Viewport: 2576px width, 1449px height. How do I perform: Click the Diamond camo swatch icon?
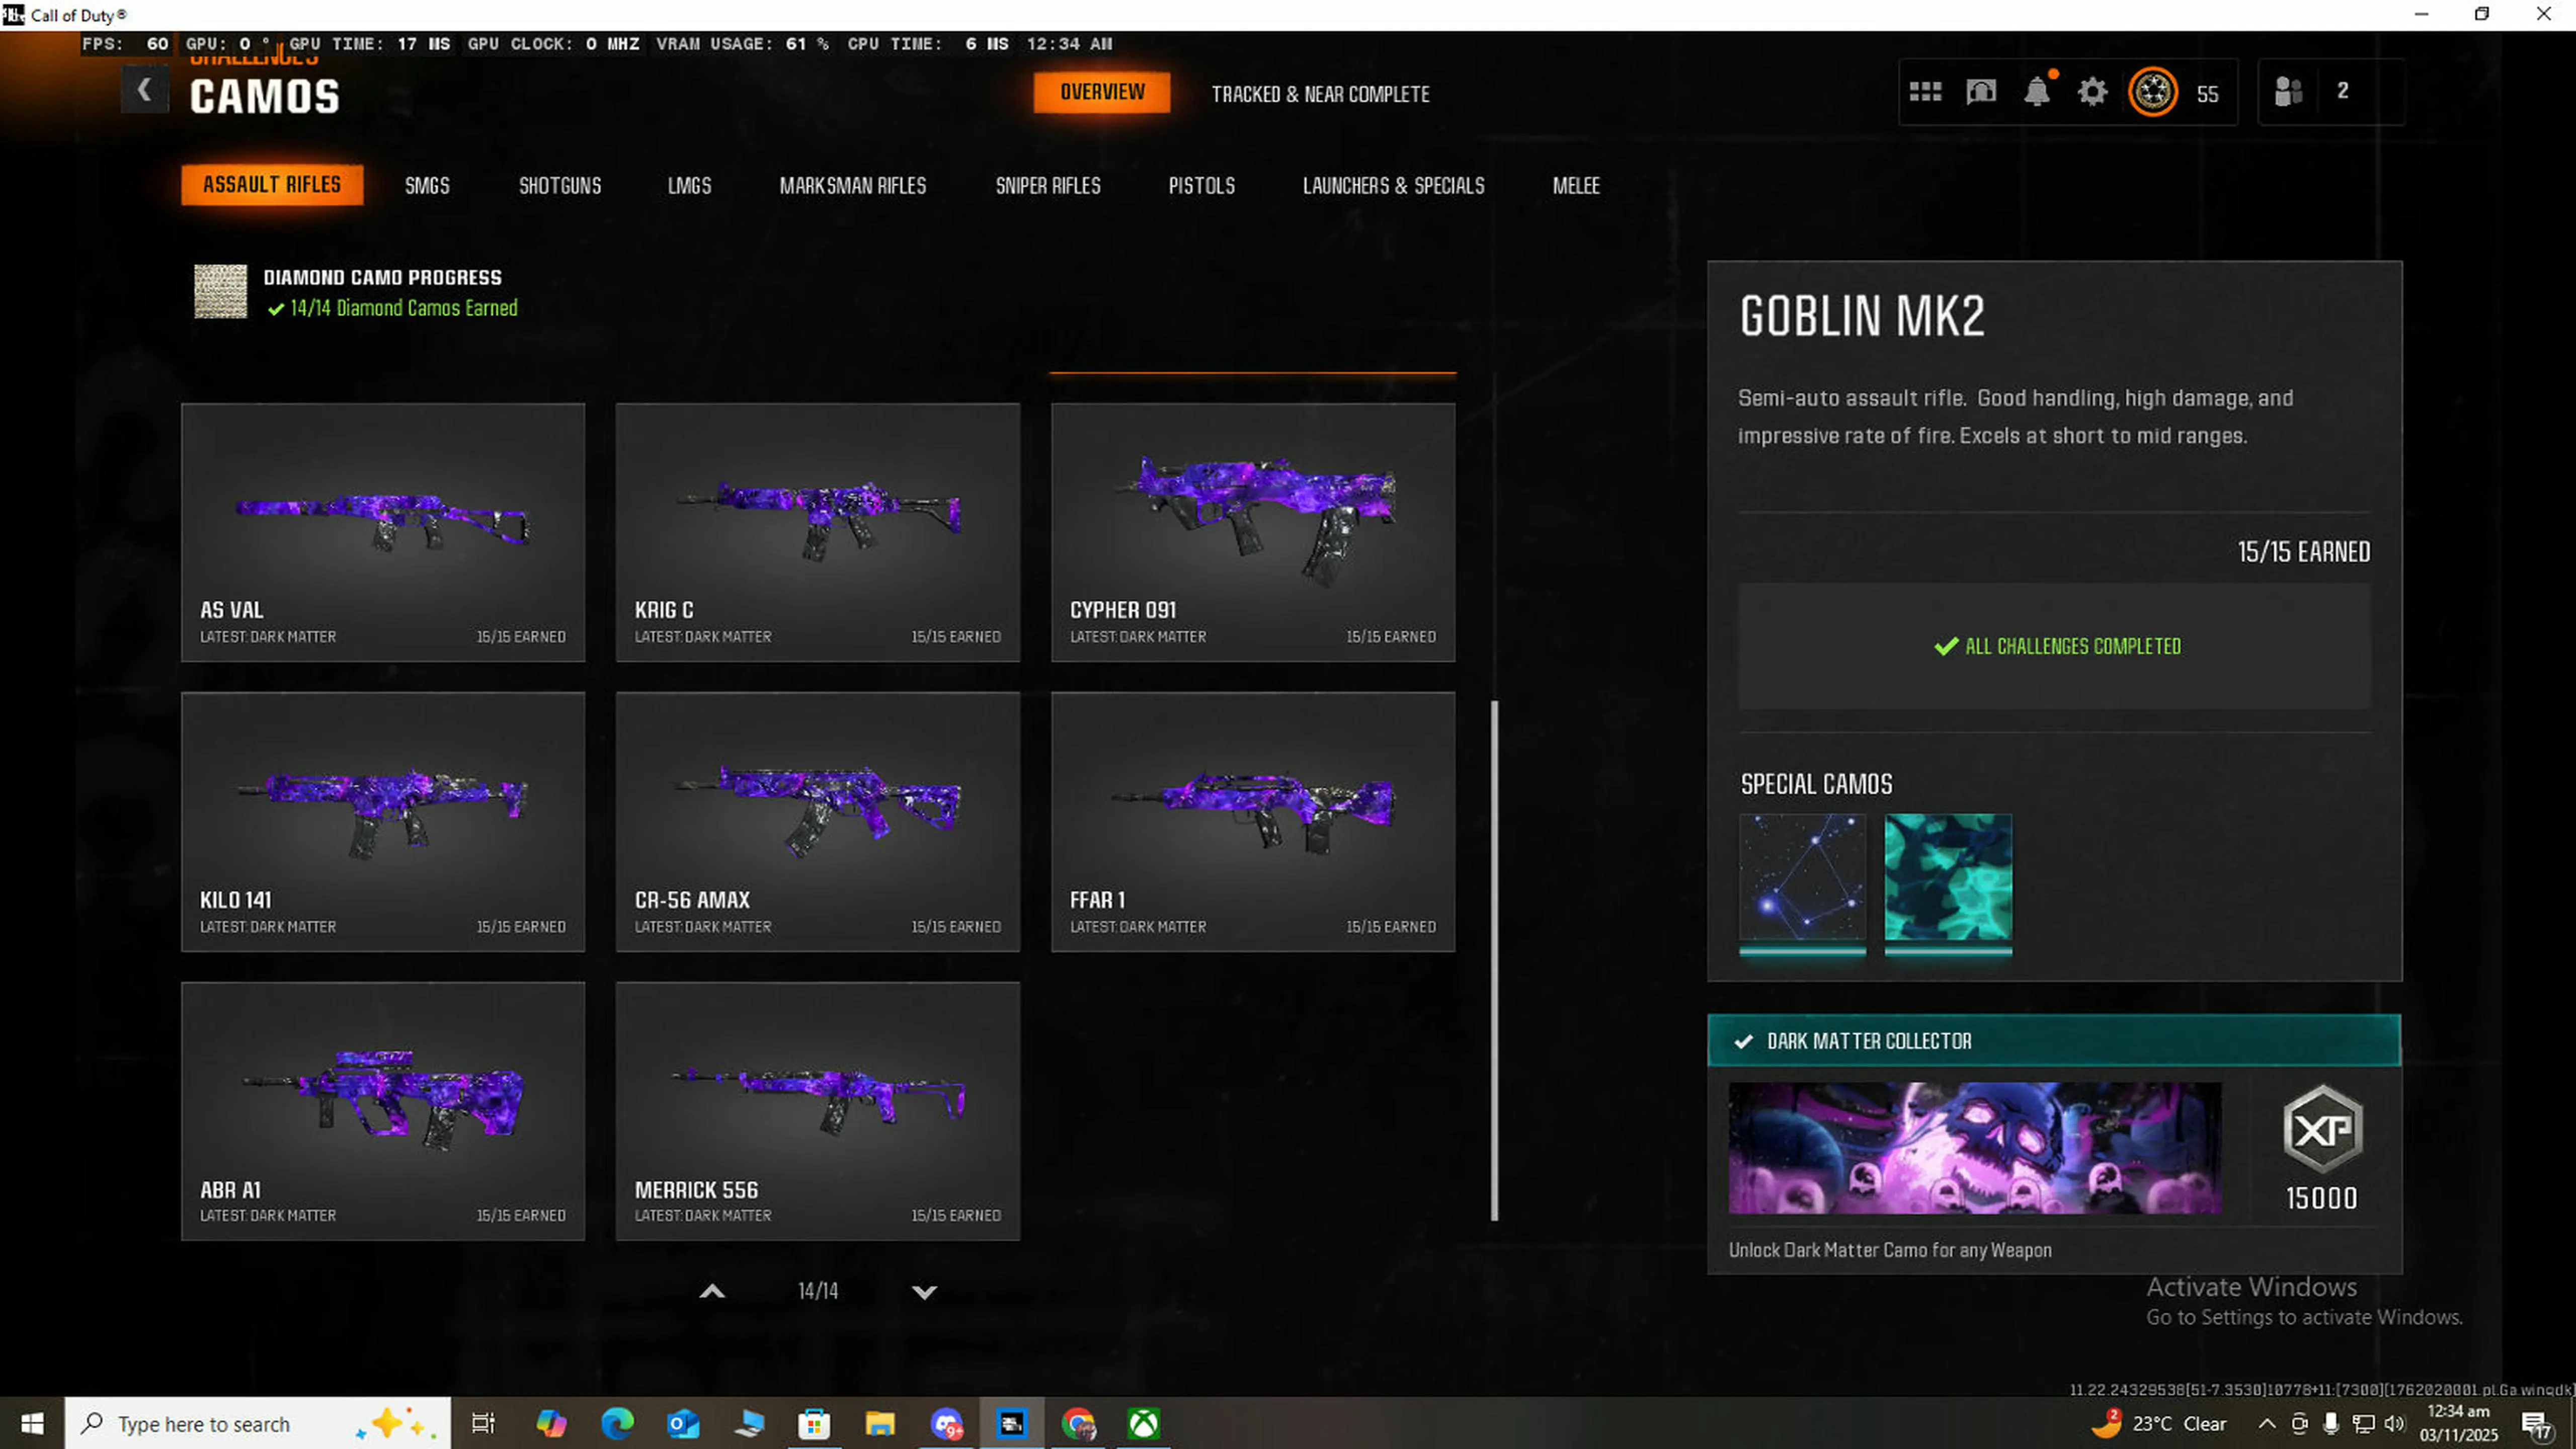click(x=220, y=292)
